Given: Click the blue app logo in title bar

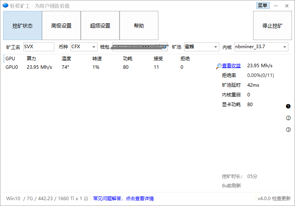Looking at the screenshot, I should (x=5, y=6).
